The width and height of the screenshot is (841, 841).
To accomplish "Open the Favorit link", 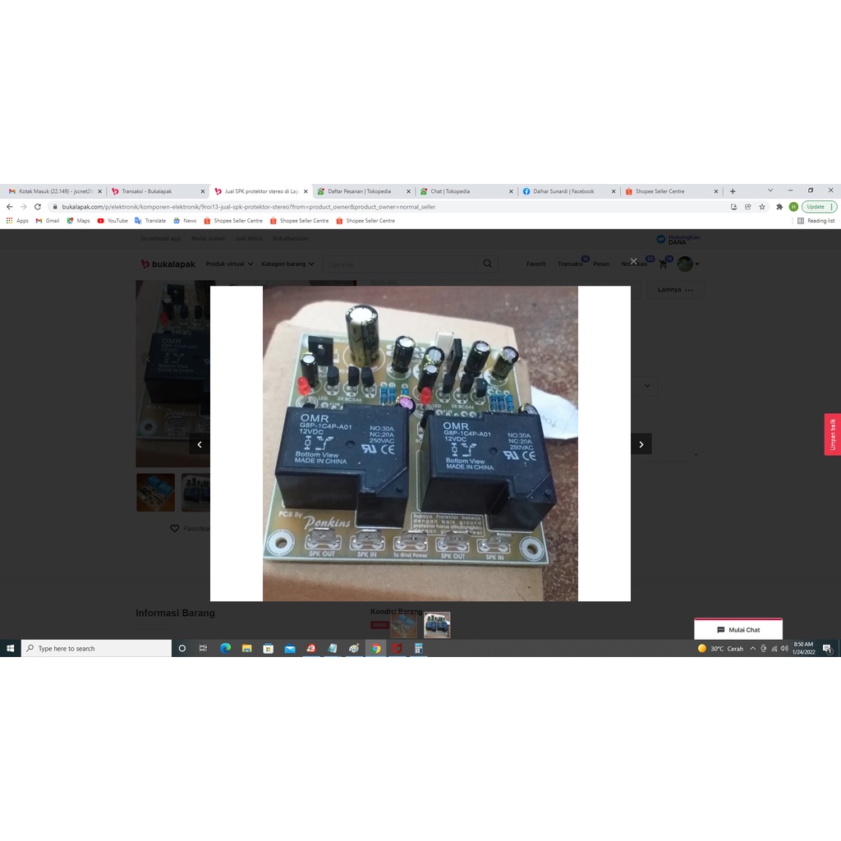I will [535, 264].
